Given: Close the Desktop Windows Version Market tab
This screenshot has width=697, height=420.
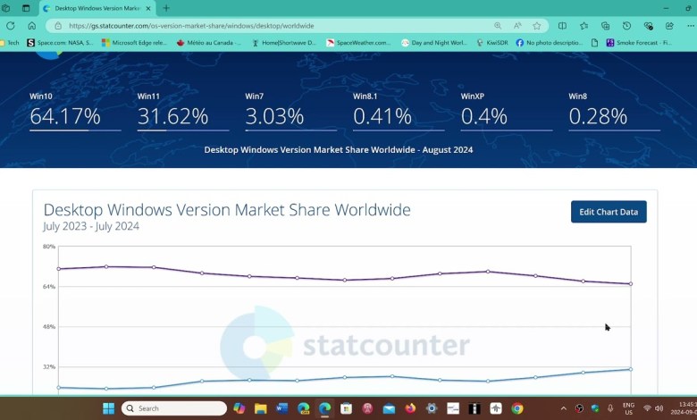Looking at the screenshot, I should 148,8.
